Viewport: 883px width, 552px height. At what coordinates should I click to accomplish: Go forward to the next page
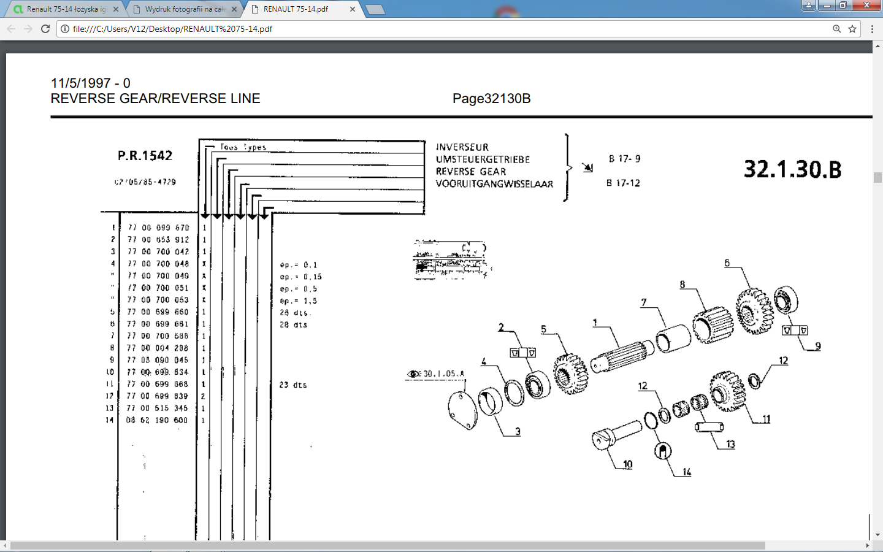[x=28, y=29]
